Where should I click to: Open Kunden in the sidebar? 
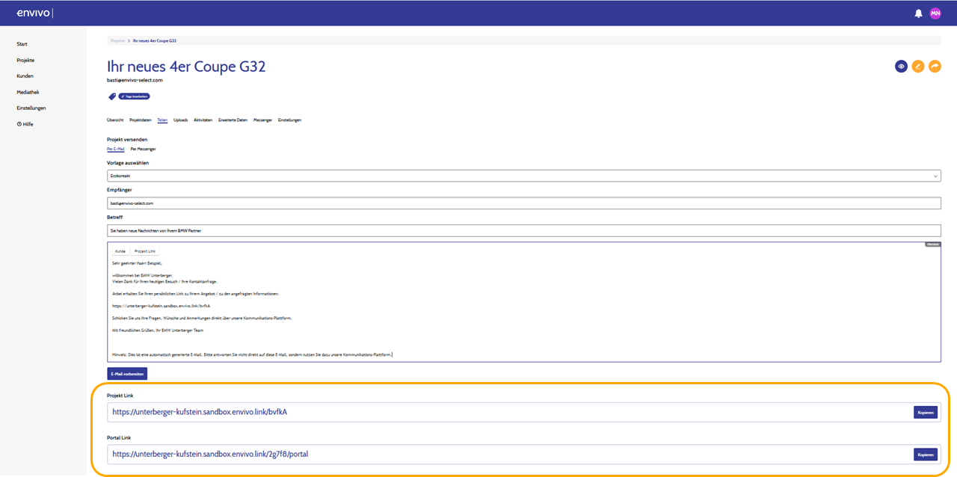tap(25, 76)
